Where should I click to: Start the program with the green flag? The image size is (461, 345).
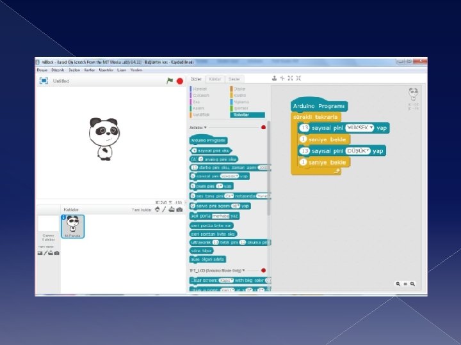170,80
